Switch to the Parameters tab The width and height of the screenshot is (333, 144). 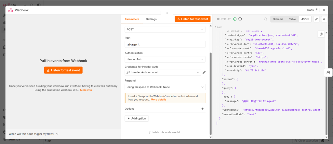click(132, 19)
